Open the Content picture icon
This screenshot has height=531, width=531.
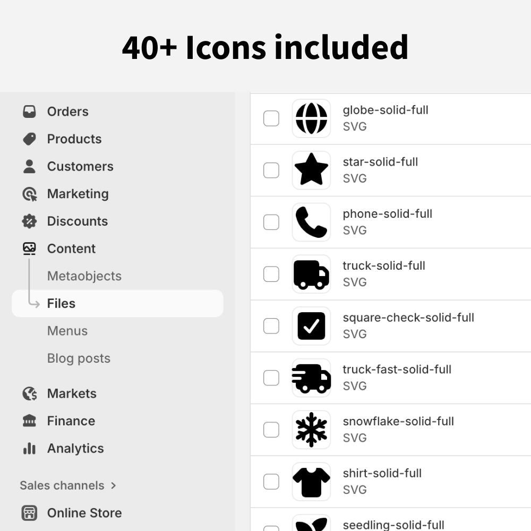pos(29,249)
